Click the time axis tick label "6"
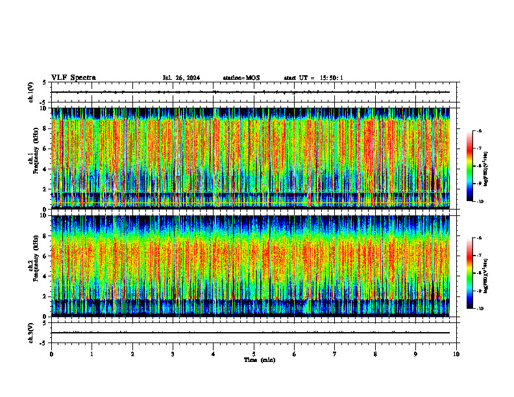The height and width of the screenshot is (397, 514). tap(295, 354)
